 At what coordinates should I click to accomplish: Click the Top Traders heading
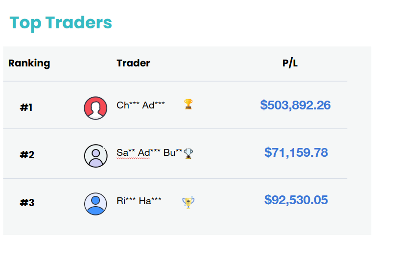click(x=61, y=23)
